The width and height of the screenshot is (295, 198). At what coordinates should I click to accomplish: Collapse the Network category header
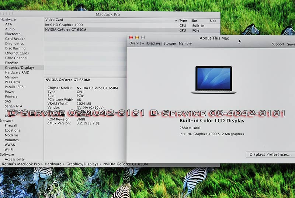coord(7,121)
